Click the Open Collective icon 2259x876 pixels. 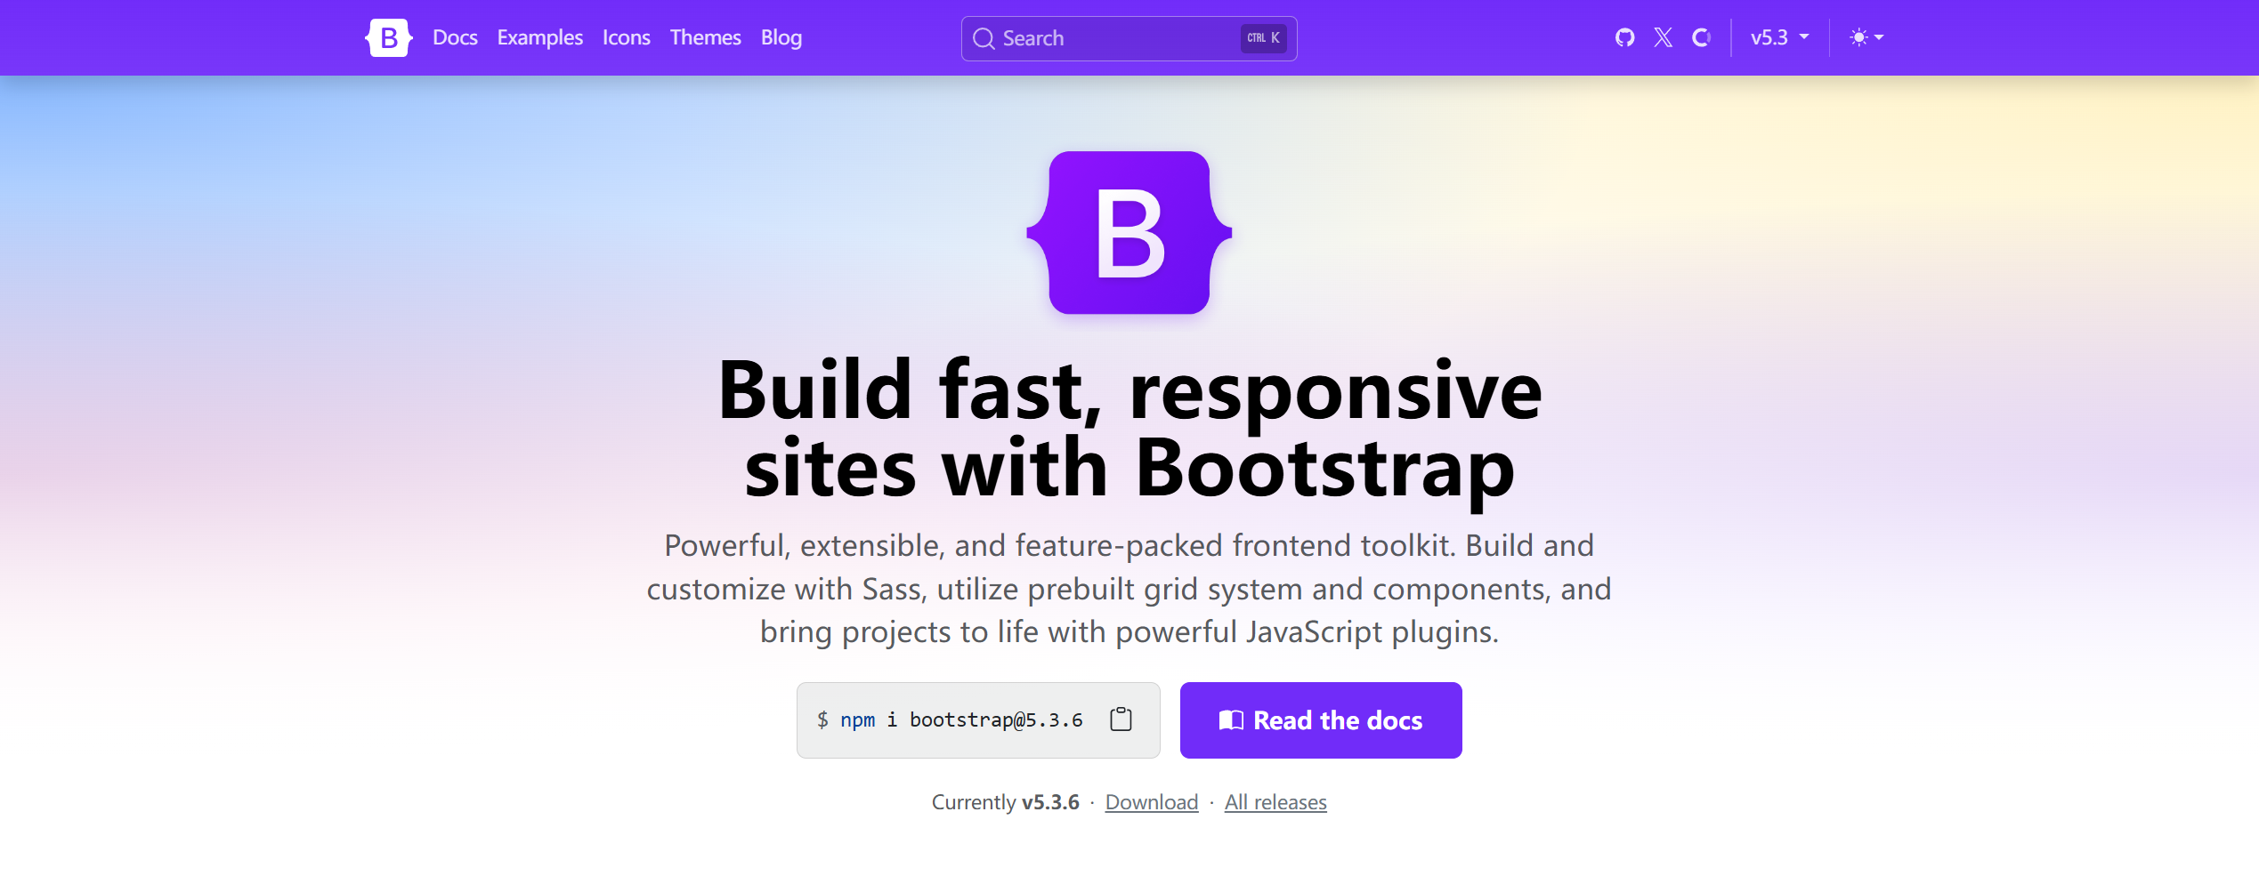click(1701, 37)
